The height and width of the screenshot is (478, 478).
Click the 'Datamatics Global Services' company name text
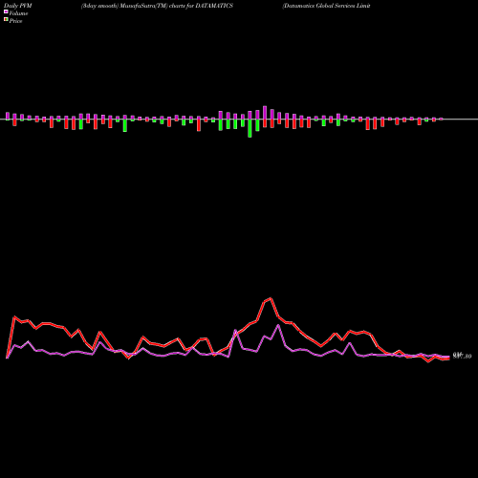click(x=318, y=6)
